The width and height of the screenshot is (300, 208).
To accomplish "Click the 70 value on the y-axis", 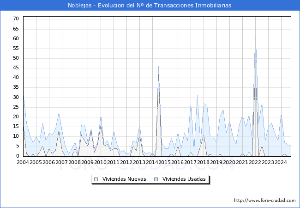I will [16, 18].
